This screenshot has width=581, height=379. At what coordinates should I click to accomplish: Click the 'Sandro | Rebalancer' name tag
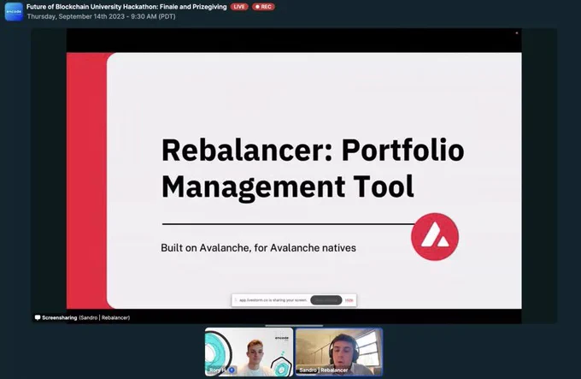tap(324, 370)
